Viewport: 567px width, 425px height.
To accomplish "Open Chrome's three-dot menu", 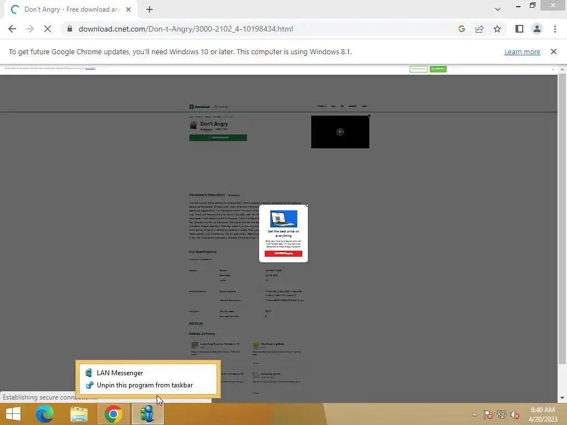I will click(555, 29).
